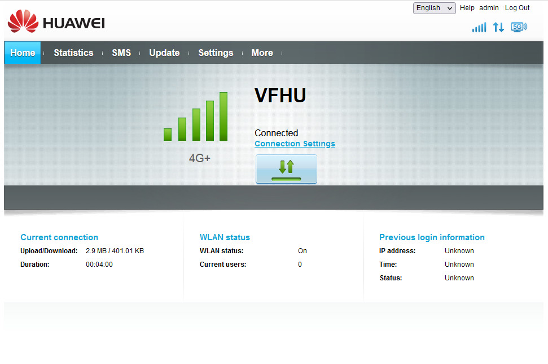The width and height of the screenshot is (548, 364).
Task: Click the Status Unknown value
Action: click(459, 278)
